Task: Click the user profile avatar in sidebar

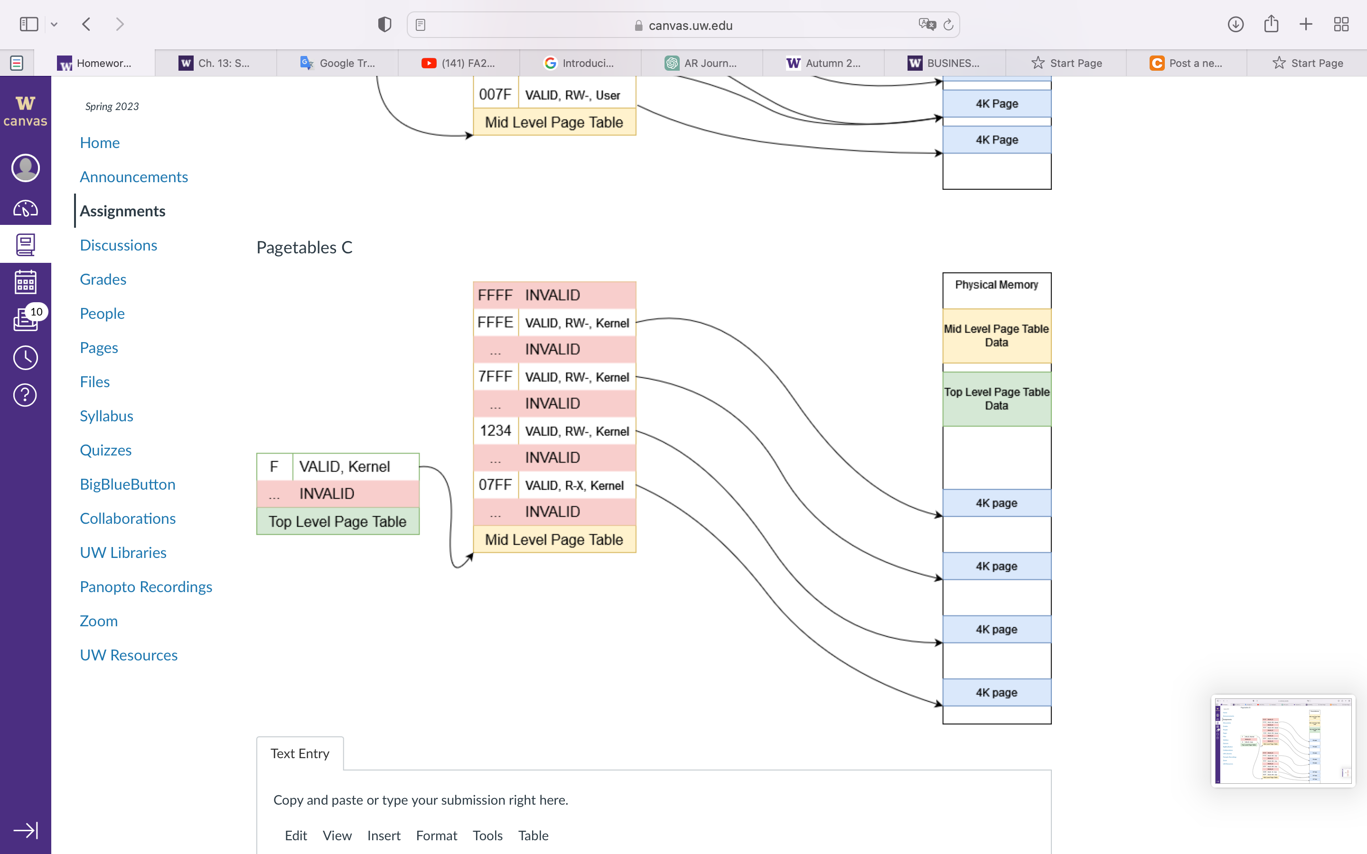Action: click(26, 167)
